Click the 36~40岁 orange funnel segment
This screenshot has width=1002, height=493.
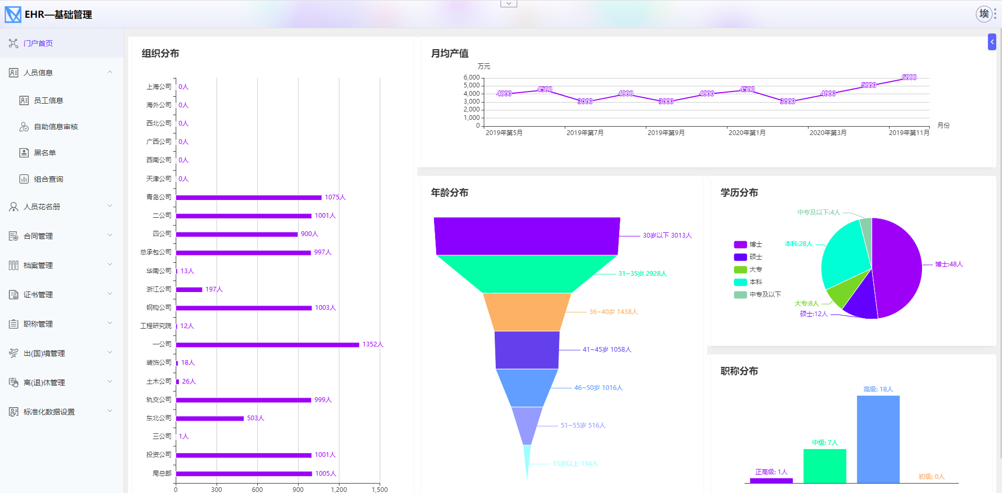coord(527,312)
